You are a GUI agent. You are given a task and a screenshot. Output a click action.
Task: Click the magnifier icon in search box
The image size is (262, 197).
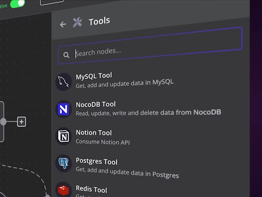tap(66, 55)
